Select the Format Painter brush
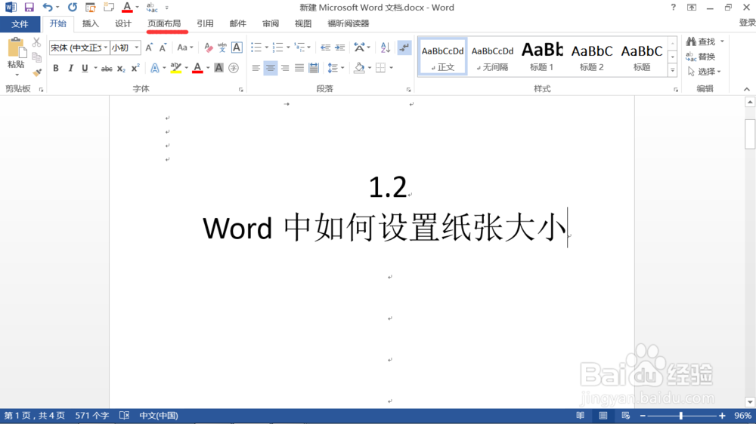 [x=36, y=72]
